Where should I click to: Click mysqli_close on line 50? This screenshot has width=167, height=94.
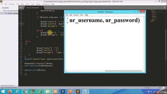(32, 70)
